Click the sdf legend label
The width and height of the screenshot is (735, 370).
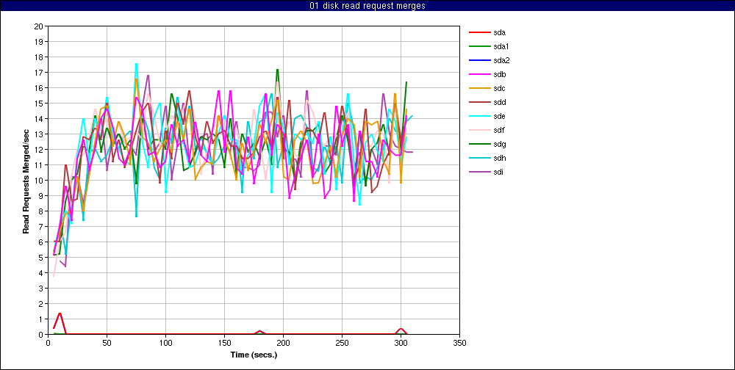pyautogui.click(x=499, y=130)
